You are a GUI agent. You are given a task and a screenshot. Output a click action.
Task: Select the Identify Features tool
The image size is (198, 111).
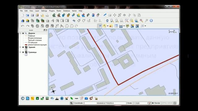(x=100, y=26)
